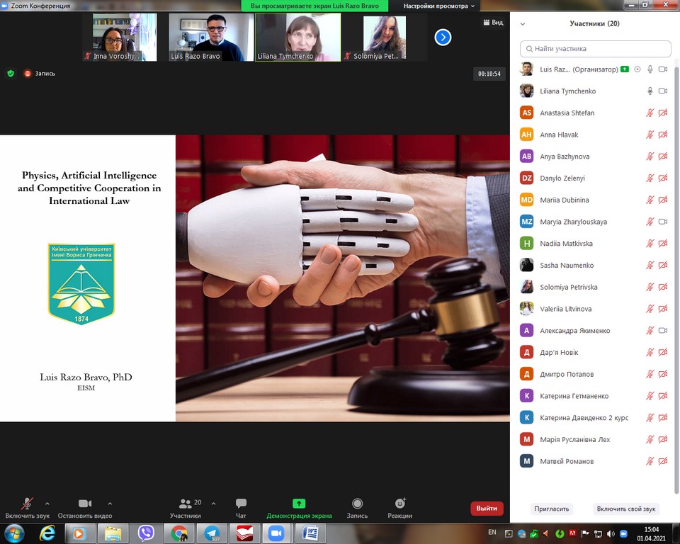Expand video options arrow beside camera
This screenshot has width=680, height=544.
pos(110,504)
